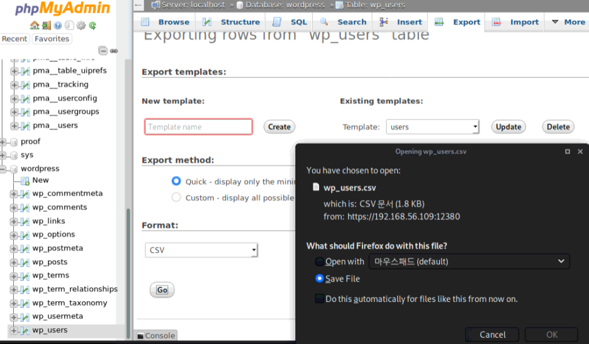Click the wp_options table icon
The height and width of the screenshot is (344, 589).
point(25,235)
